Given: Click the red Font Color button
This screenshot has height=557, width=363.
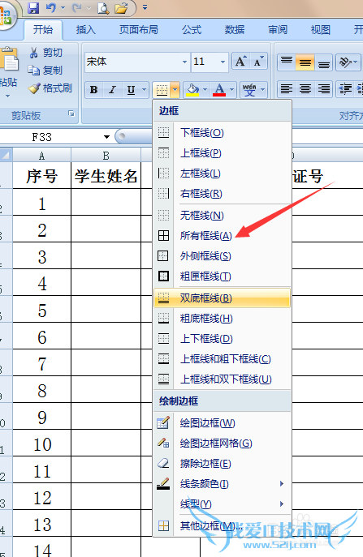Looking at the screenshot, I should click(219, 89).
